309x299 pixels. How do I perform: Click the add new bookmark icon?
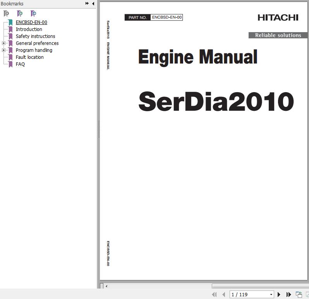coord(20,14)
